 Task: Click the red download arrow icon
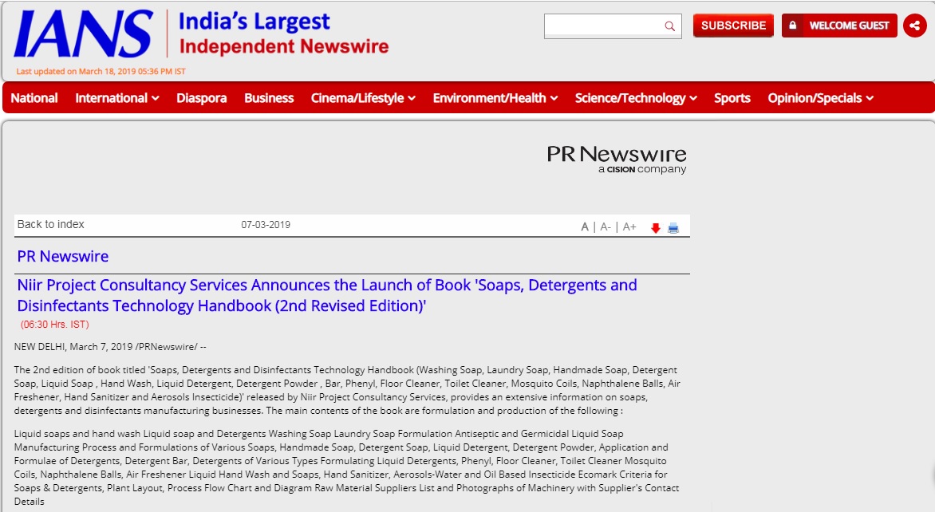tap(655, 227)
